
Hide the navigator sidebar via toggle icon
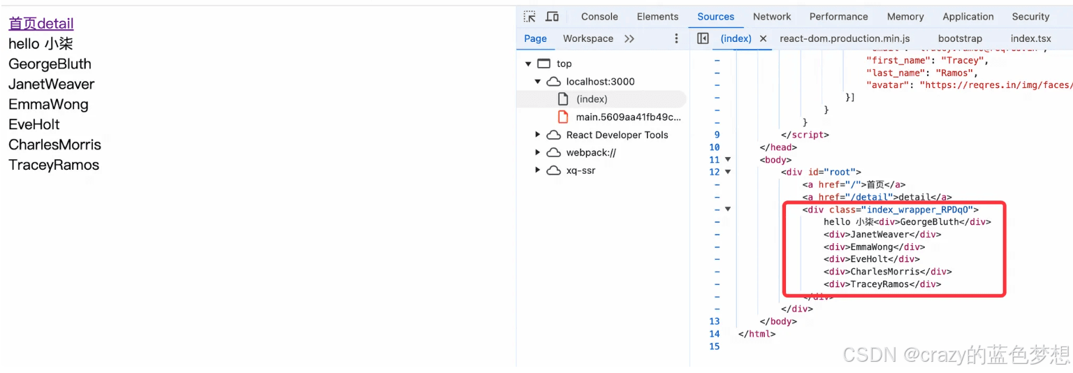click(703, 38)
